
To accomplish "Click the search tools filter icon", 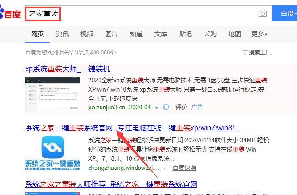I will tap(245, 53).
